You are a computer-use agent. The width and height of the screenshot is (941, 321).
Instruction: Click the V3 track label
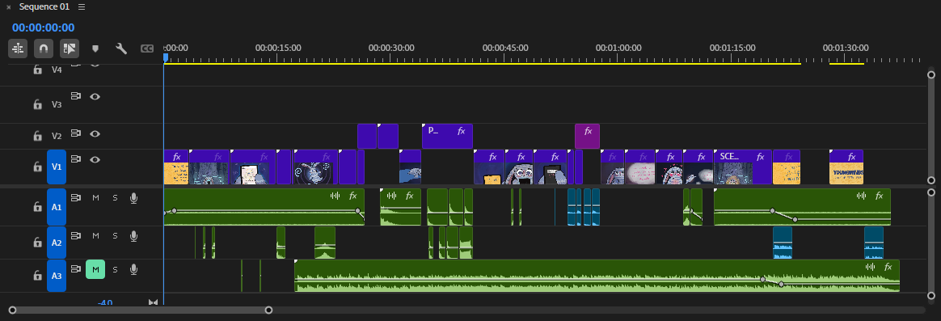[57, 104]
